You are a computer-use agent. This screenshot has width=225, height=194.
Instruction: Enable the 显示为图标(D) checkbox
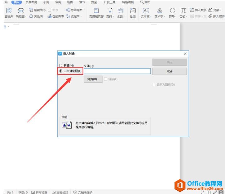click(154, 85)
